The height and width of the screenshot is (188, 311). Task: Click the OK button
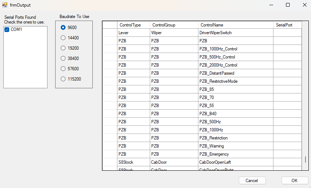(295, 181)
